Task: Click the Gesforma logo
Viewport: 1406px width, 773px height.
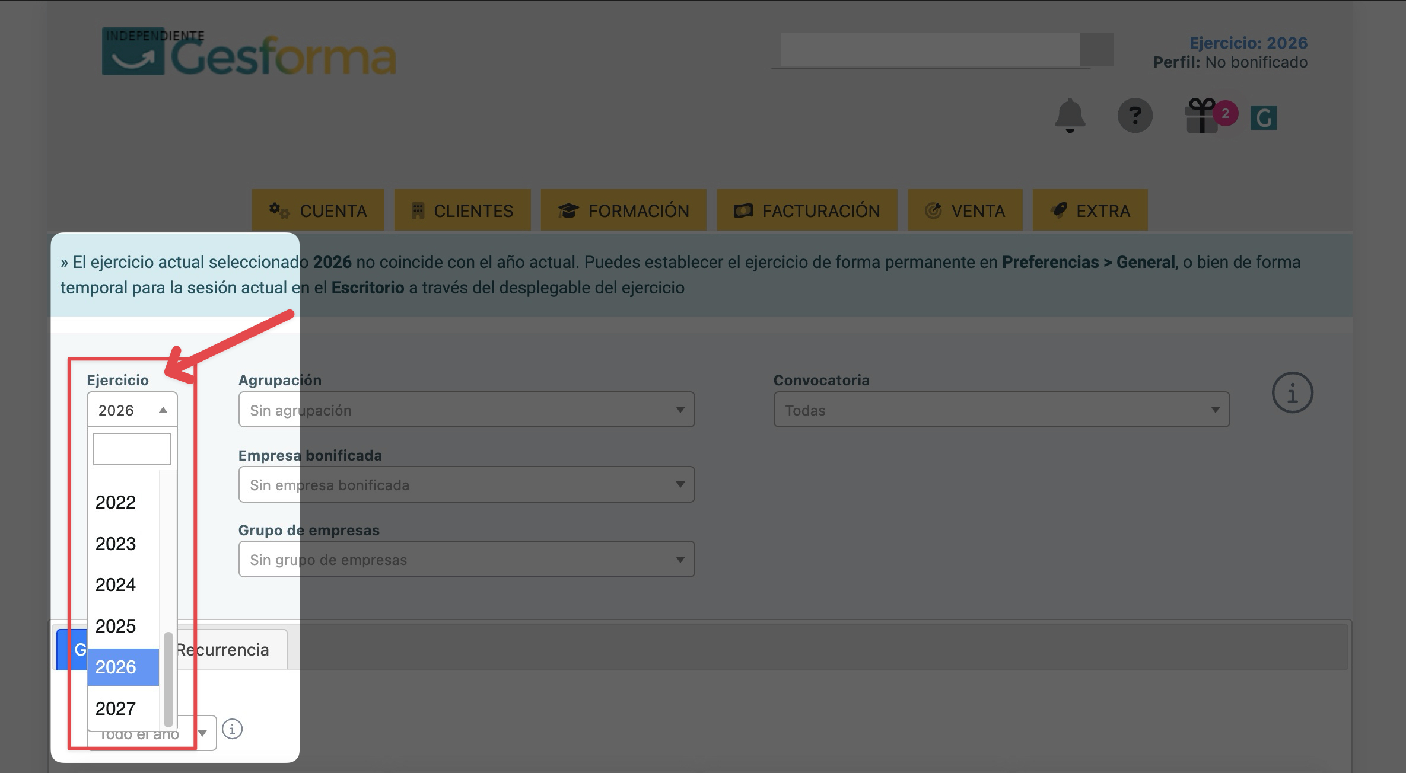Action: coord(249,53)
